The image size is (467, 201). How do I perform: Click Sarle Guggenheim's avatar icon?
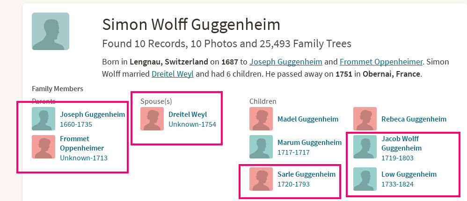(x=261, y=179)
